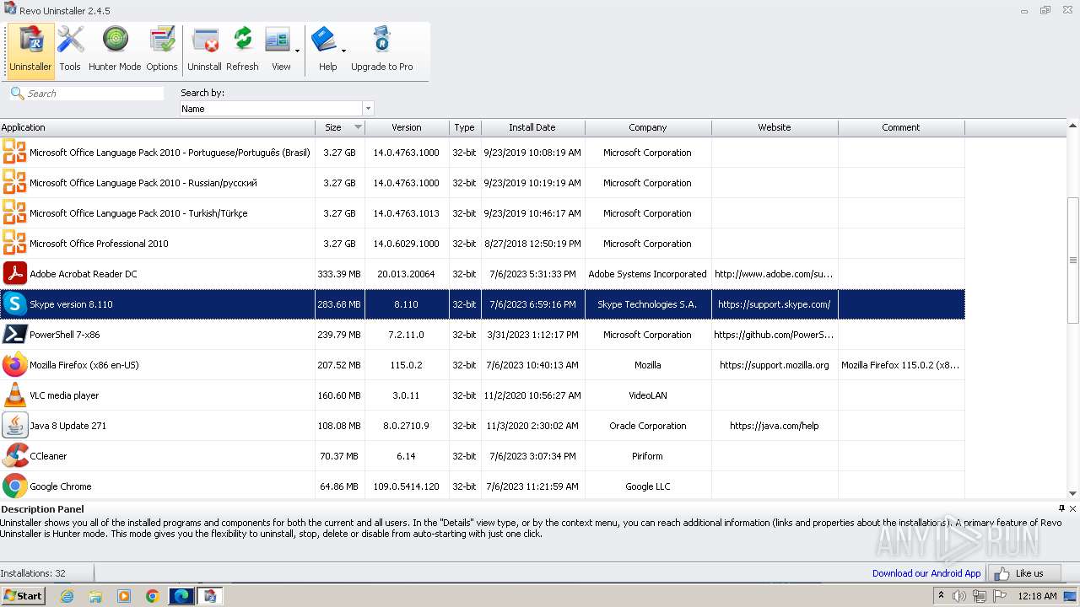Click the Piriform company cell
Image resolution: width=1080 pixels, height=607 pixels.
pos(648,456)
